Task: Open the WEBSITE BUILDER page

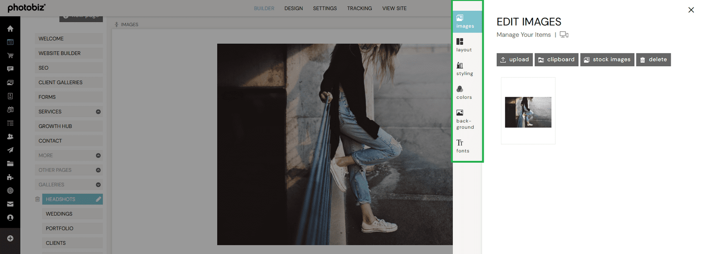Action: click(69, 53)
